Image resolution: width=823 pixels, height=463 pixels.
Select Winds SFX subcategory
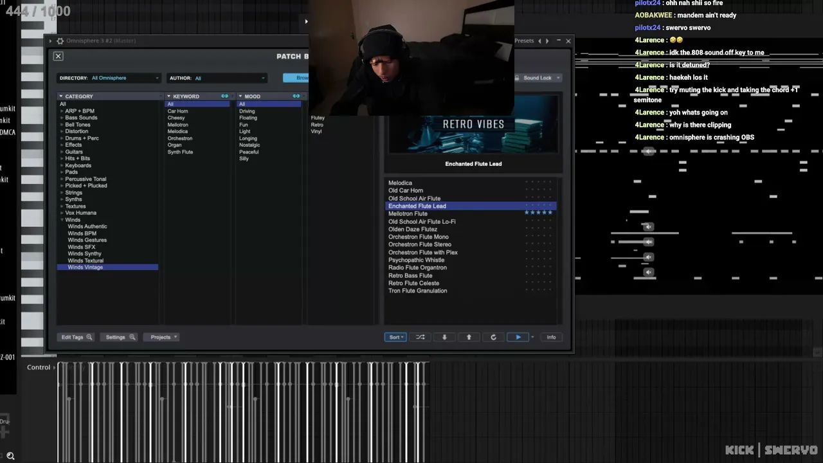(x=82, y=247)
